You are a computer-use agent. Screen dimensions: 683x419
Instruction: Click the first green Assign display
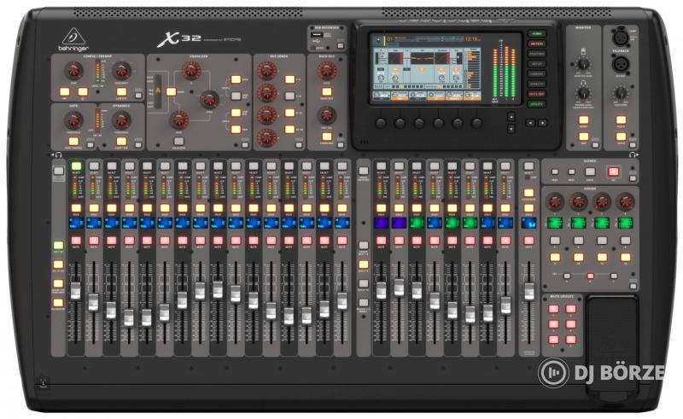coord(555,224)
